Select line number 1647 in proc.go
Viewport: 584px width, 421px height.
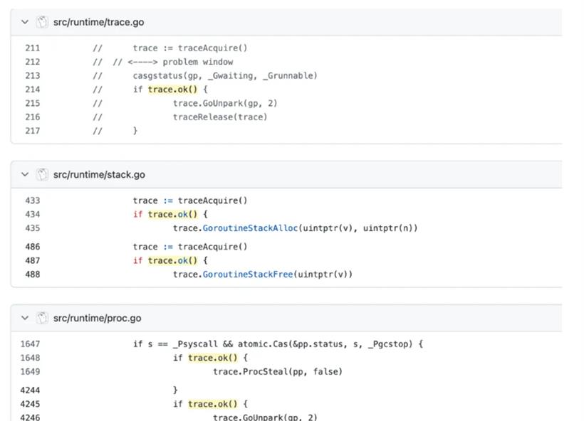pyautogui.click(x=30, y=344)
